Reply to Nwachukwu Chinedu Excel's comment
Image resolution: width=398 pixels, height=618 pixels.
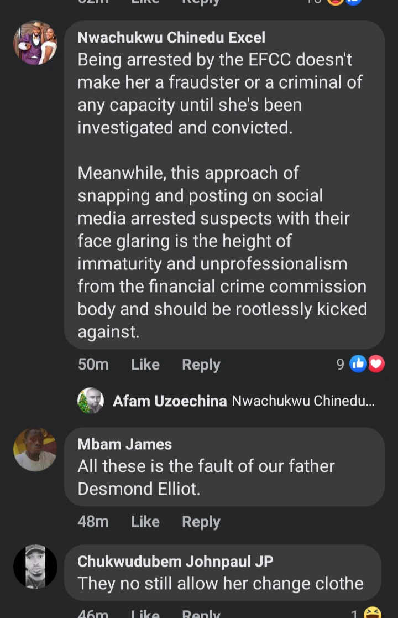(x=201, y=365)
